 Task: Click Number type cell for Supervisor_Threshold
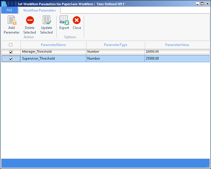pos(116,58)
